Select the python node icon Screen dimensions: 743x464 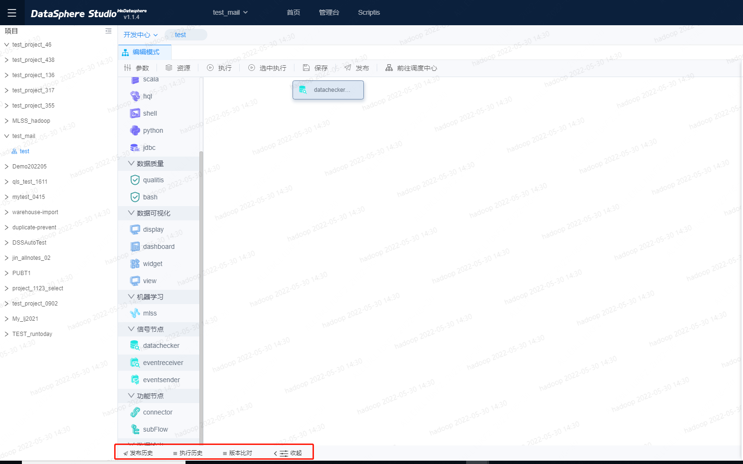pyautogui.click(x=153, y=130)
